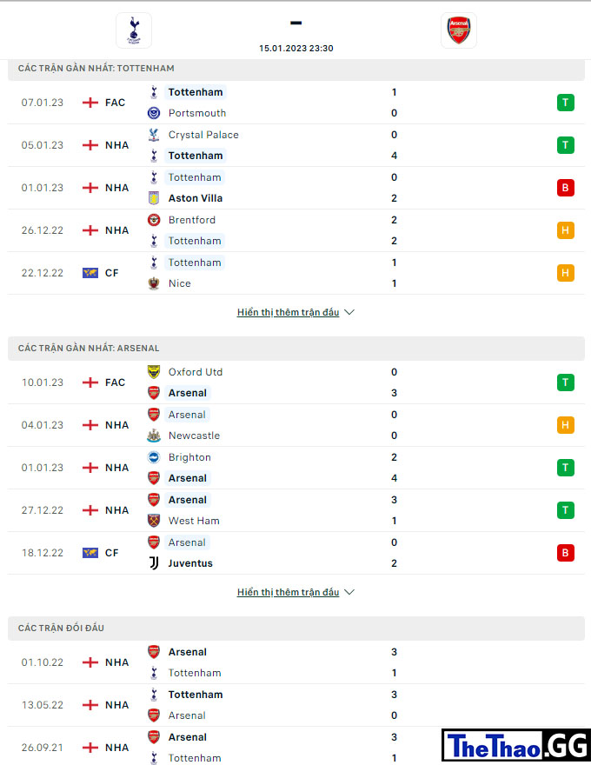
Task: Click the Tottenham crest in the header
Action: pos(134,30)
